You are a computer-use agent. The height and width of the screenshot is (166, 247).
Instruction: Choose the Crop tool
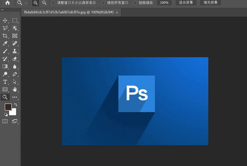5,36
